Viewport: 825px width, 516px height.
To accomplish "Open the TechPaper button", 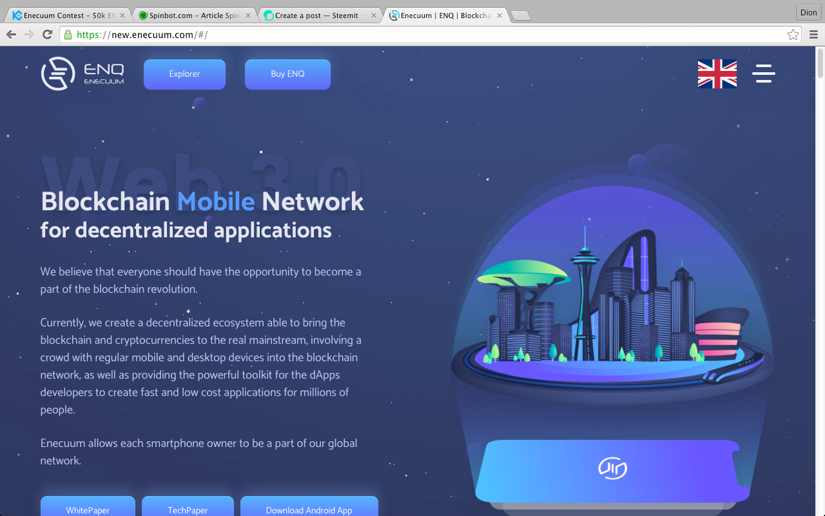I will click(x=188, y=506).
